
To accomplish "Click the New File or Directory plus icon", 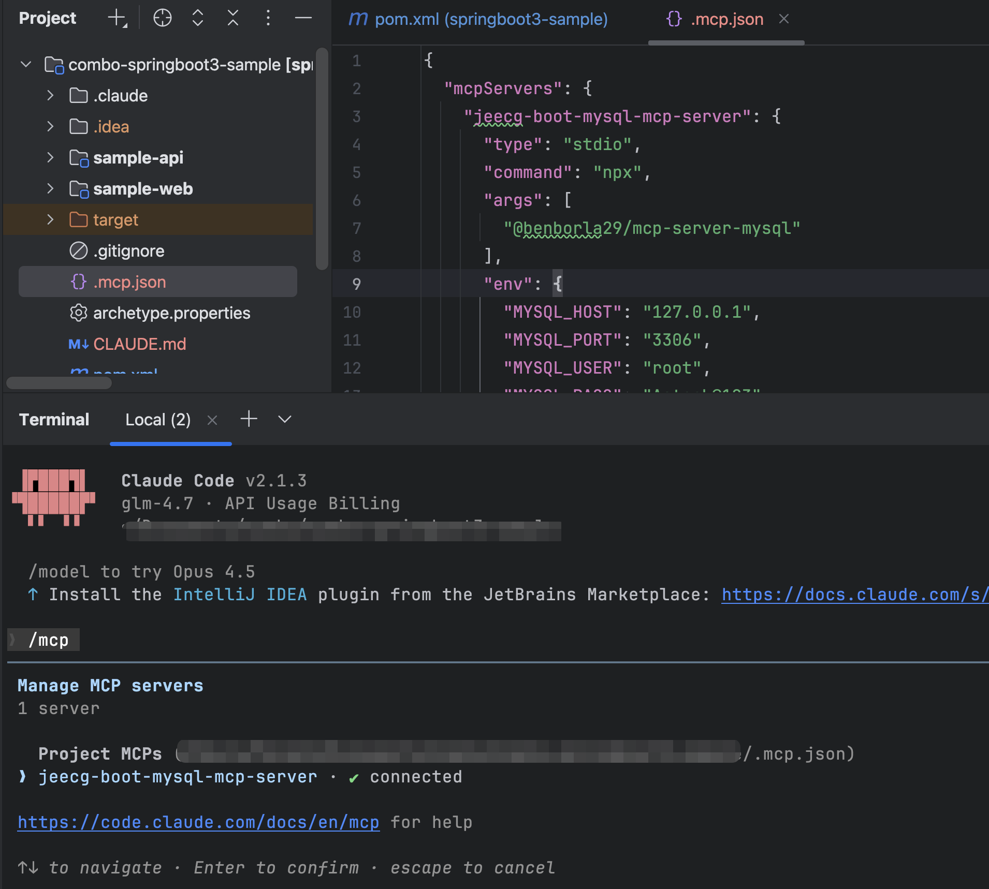I will [117, 18].
